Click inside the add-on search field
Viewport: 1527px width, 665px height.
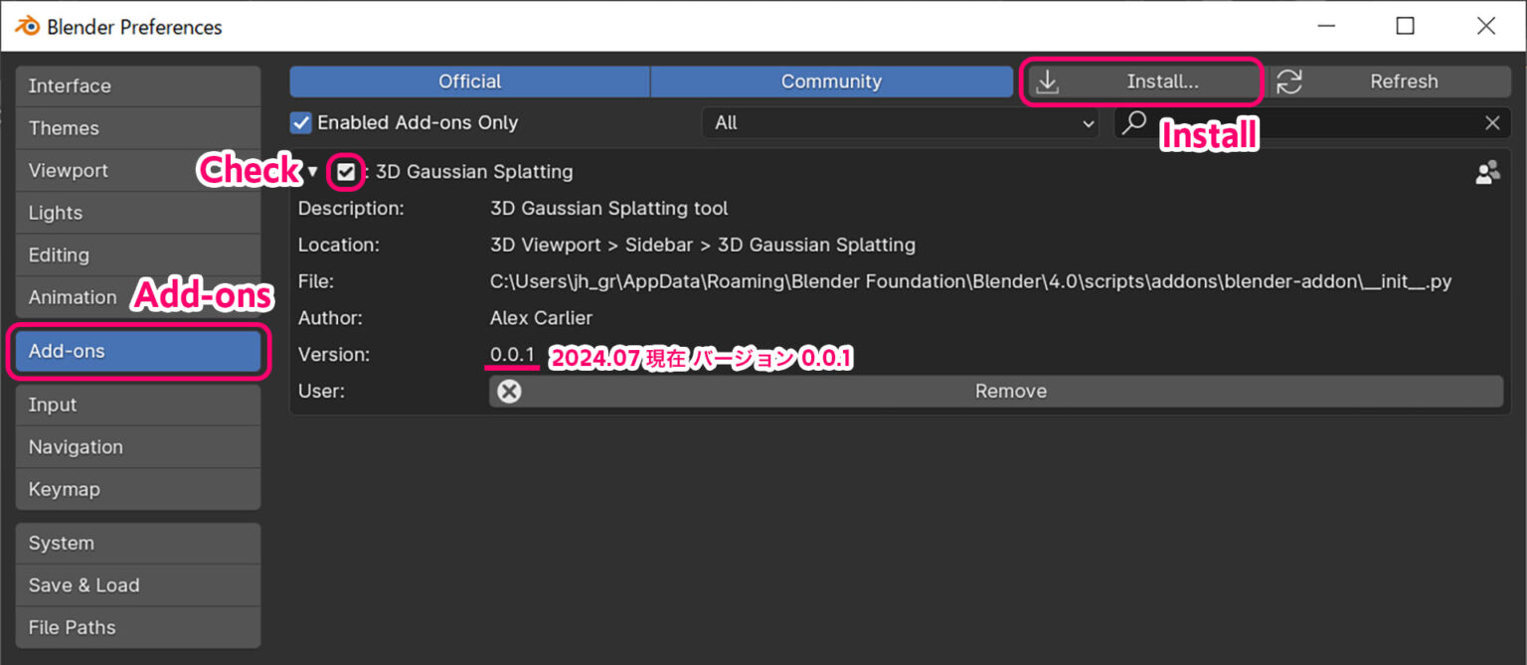[x=1292, y=122]
